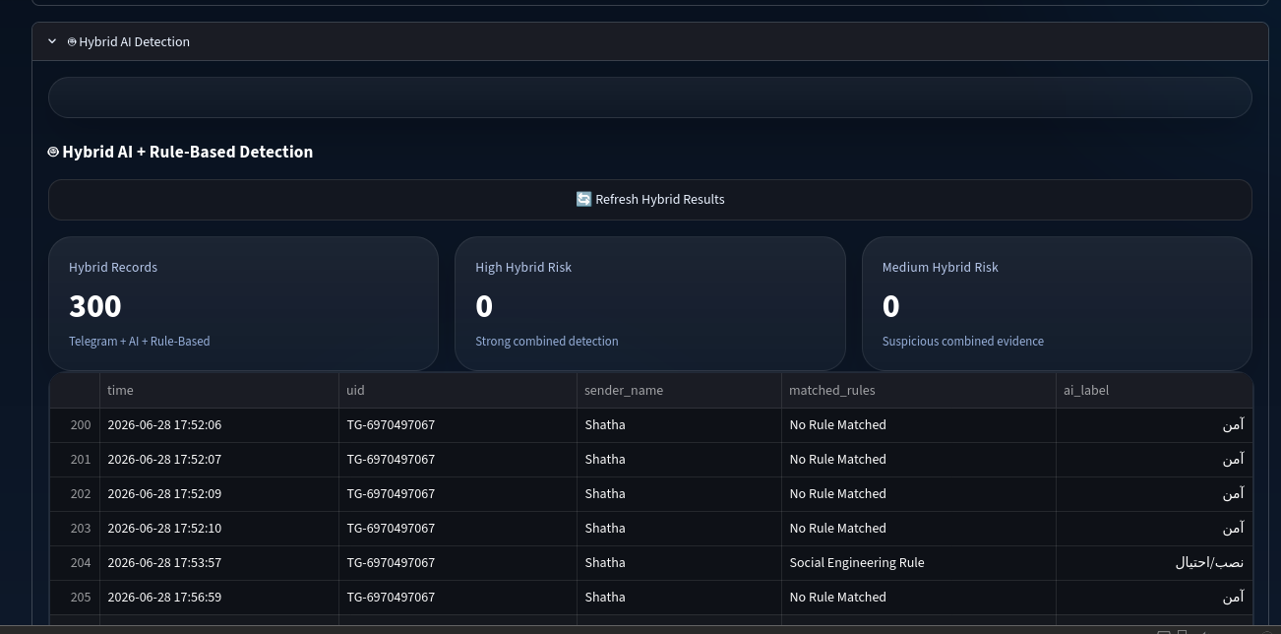Select the uid column header
Viewport: 1281px width, 634px height.
[x=457, y=390]
